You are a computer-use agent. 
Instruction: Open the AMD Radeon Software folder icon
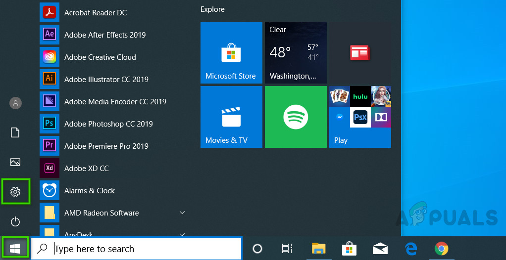[x=50, y=213]
